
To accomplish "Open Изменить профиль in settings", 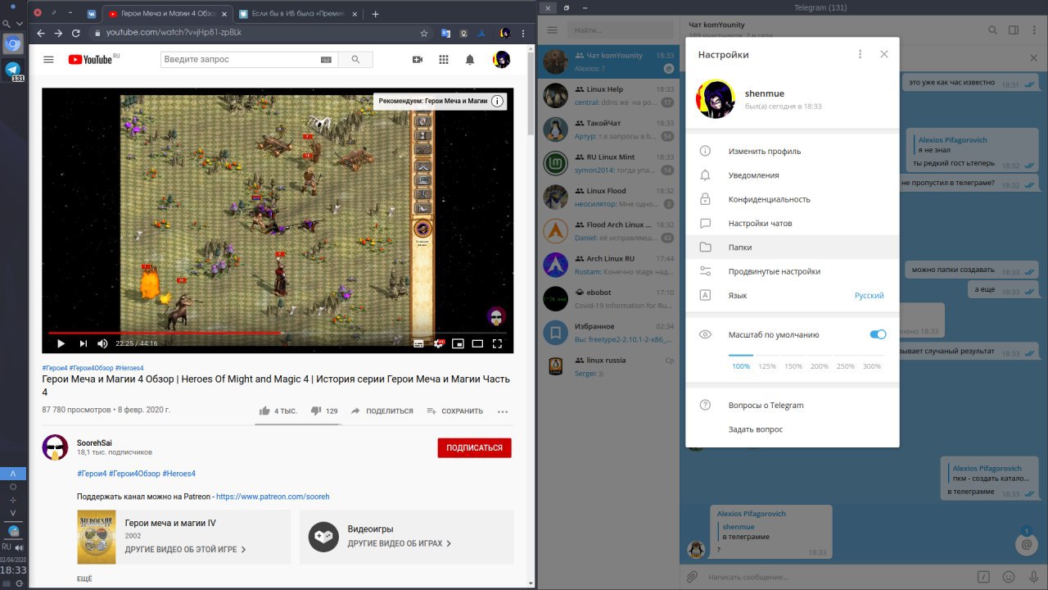I will [x=792, y=152].
